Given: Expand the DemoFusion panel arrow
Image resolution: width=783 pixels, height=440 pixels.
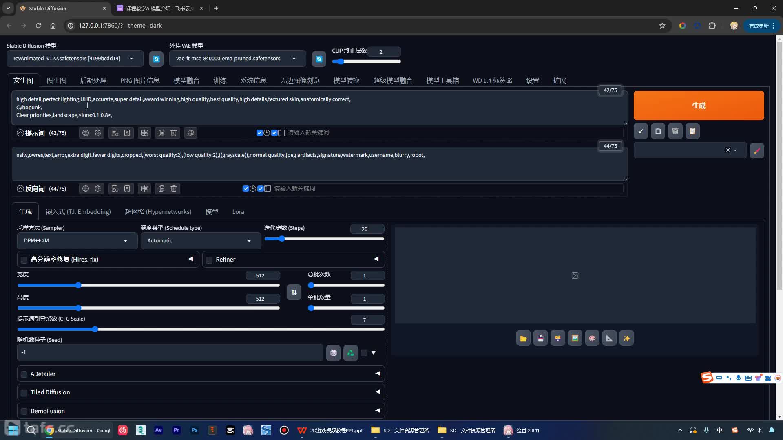Looking at the screenshot, I should [x=378, y=411].
